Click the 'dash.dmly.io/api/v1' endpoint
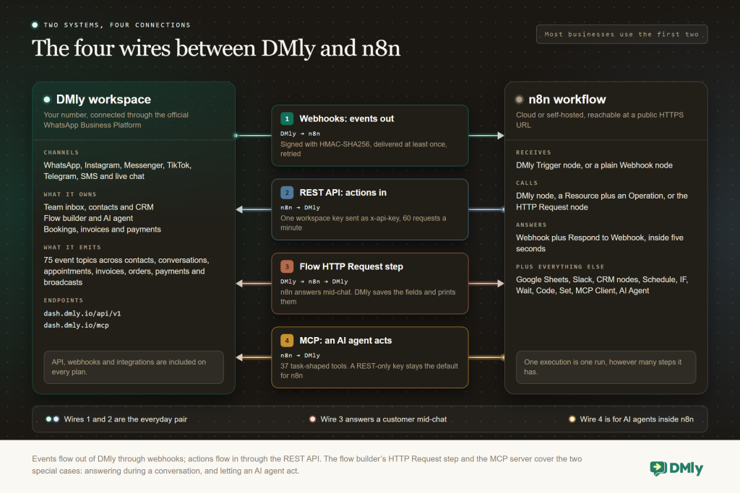Screen dimensions: 740x493 (82, 313)
